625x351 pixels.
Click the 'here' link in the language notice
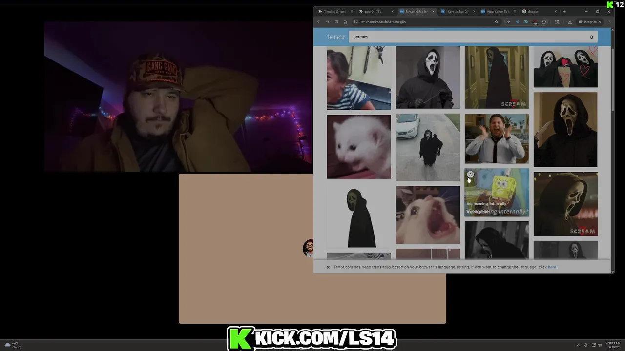552,267
